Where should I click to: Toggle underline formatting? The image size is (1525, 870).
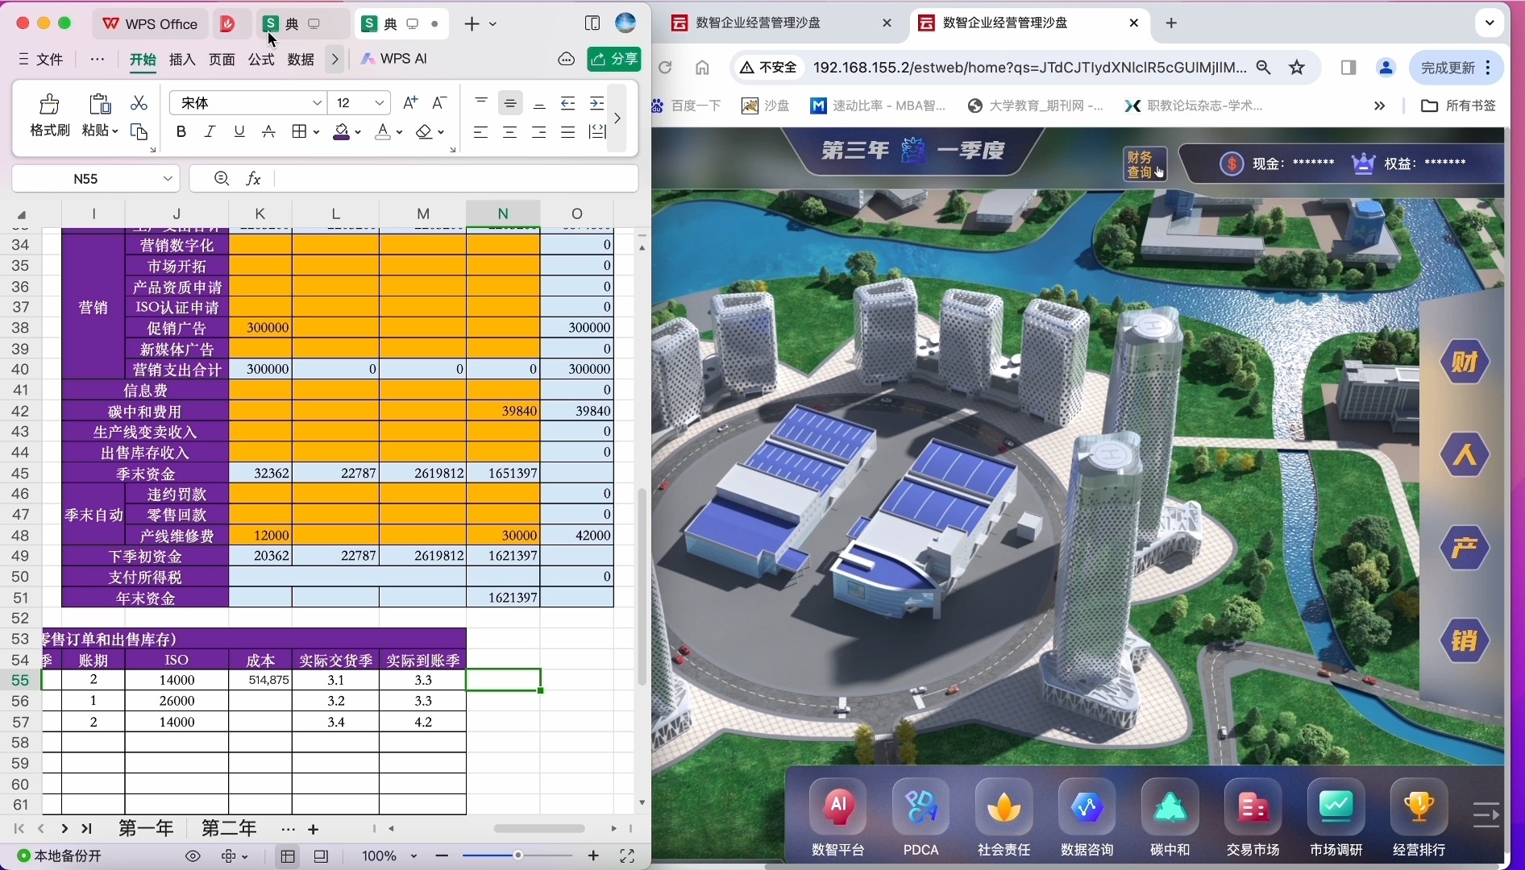pos(239,131)
